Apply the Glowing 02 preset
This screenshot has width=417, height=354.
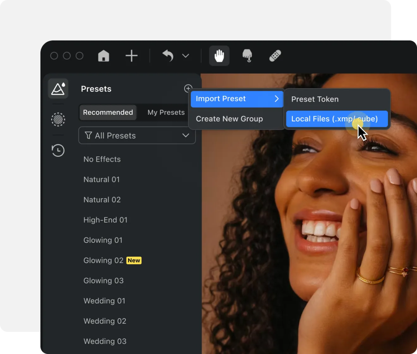pos(104,260)
